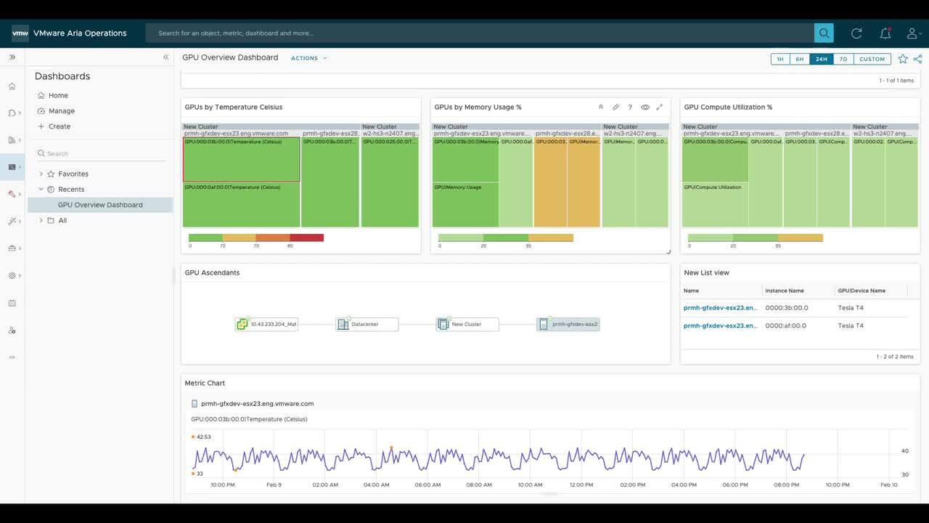Select the 7D time range
Screen dimensions: 929x523
coord(842,59)
